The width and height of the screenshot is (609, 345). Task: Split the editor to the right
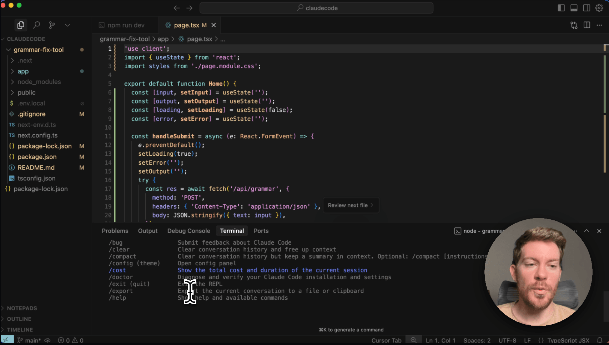(x=587, y=25)
